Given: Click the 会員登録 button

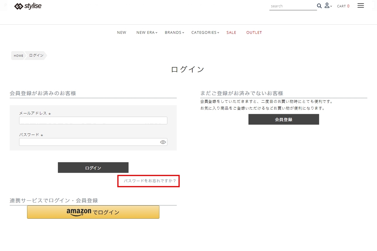Looking at the screenshot, I should (283, 120).
